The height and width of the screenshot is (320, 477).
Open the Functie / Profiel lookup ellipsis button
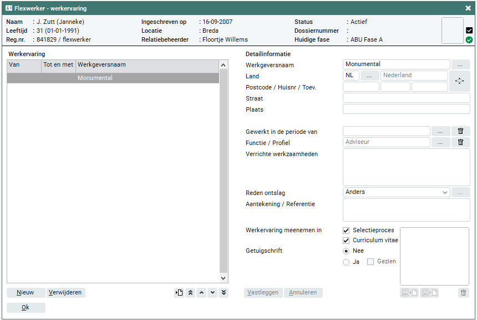pyautogui.click(x=440, y=142)
